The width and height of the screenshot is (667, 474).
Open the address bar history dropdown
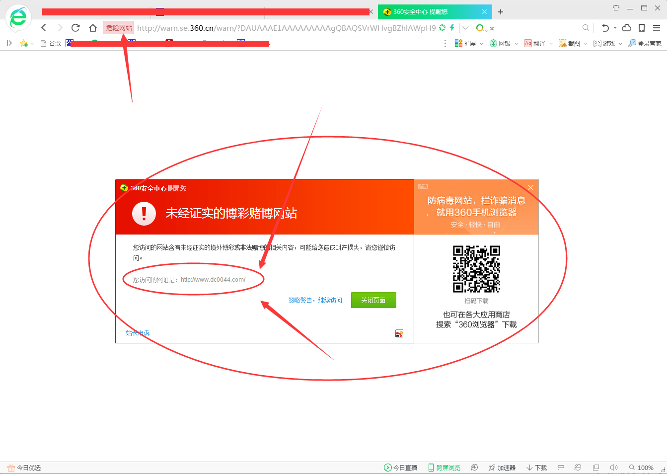click(x=465, y=28)
